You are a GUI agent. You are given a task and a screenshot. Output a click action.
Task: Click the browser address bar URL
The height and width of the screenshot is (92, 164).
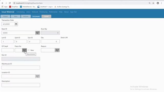tap(29, 3)
